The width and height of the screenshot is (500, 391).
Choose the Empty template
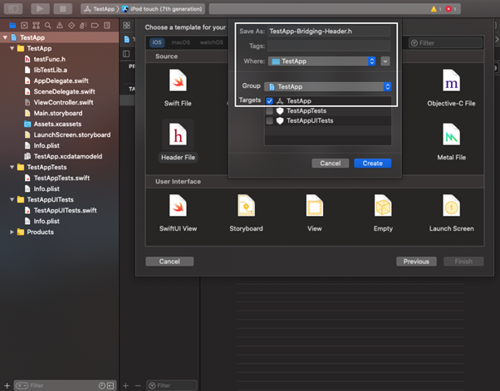383,213
